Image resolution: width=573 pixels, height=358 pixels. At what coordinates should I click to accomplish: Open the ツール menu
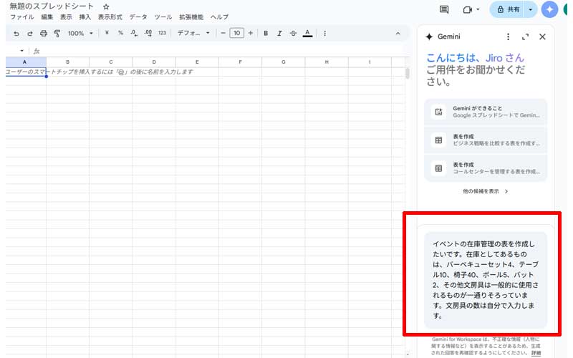click(x=163, y=16)
